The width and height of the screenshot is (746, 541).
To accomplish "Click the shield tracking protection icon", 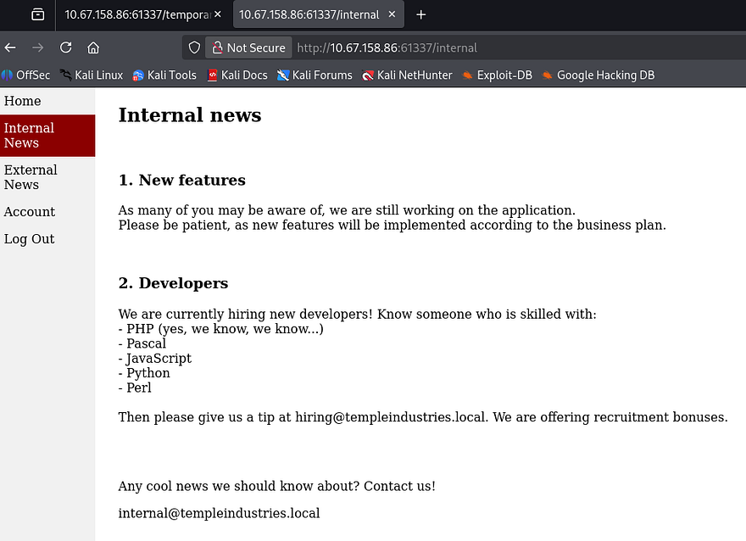I will [x=194, y=47].
